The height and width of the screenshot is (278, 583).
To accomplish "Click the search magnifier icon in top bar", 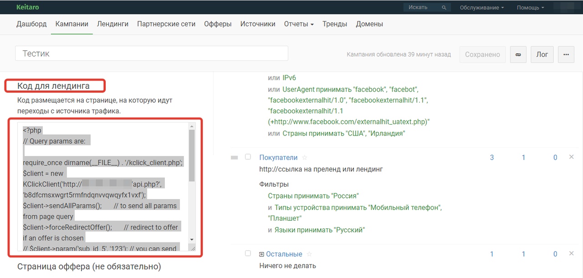I will click(444, 8).
